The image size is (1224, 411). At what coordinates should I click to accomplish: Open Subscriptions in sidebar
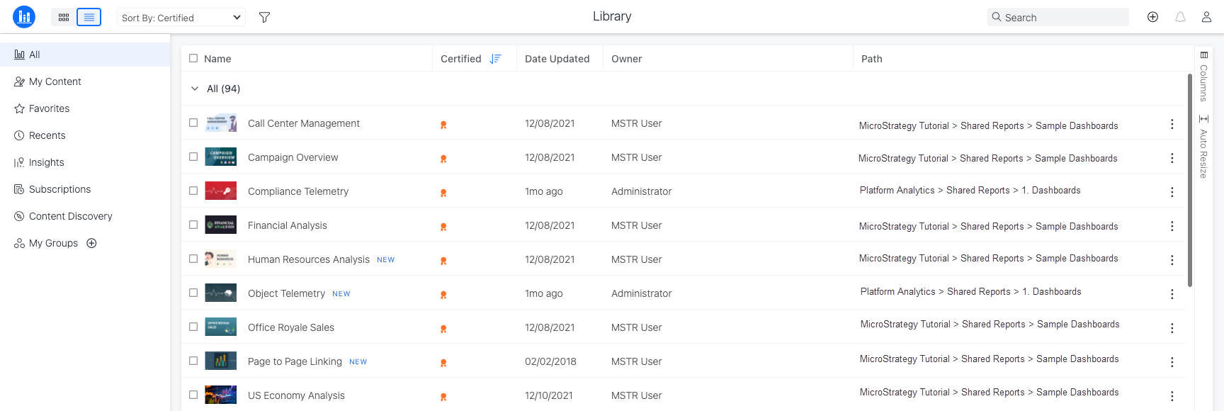tap(59, 189)
